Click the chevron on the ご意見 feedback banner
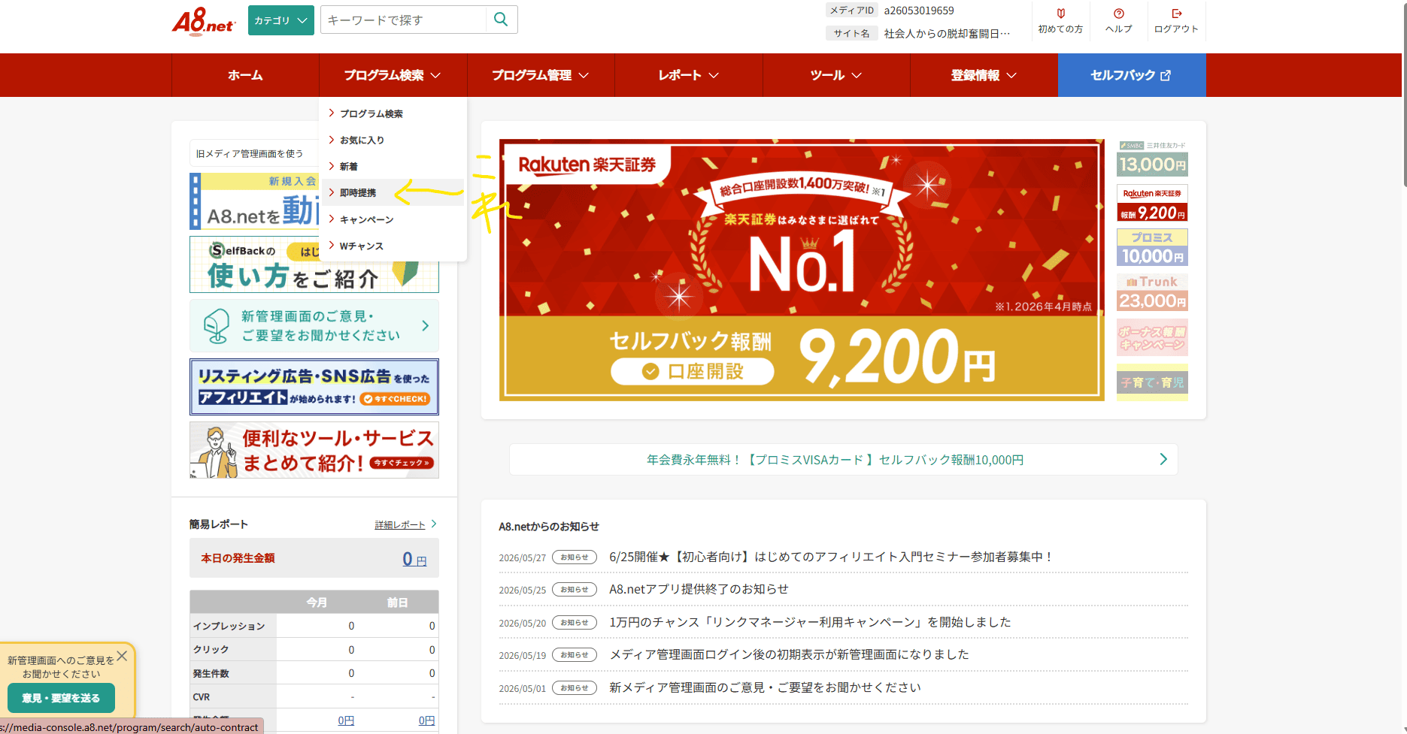1407x734 pixels. click(426, 326)
